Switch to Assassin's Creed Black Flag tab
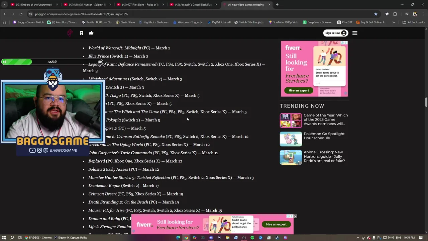Screen dimensions: 428x241 pyautogui.click(x=193, y=5)
